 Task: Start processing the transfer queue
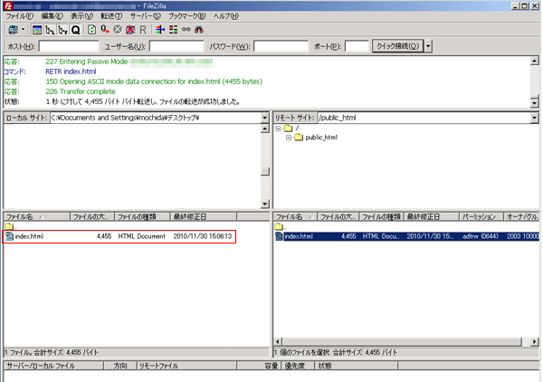pyautogui.click(x=105, y=30)
